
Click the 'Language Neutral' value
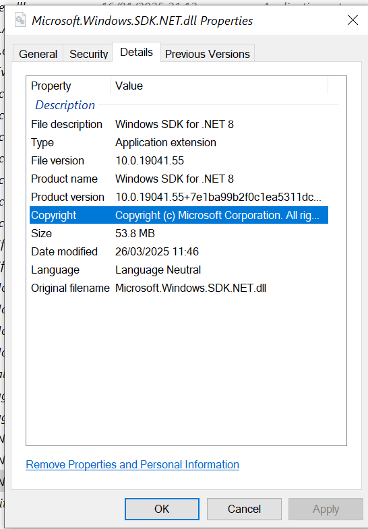158,270
